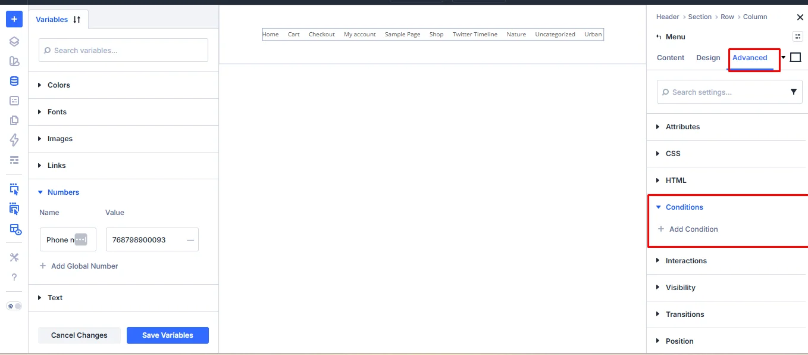This screenshot has width=808, height=355.
Task: Click Sample Page in the preview menu
Action: 403,35
